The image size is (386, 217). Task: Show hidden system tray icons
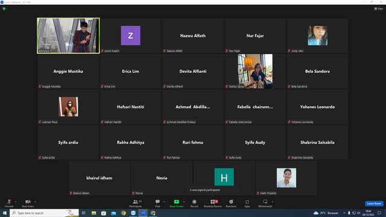click(x=344, y=213)
